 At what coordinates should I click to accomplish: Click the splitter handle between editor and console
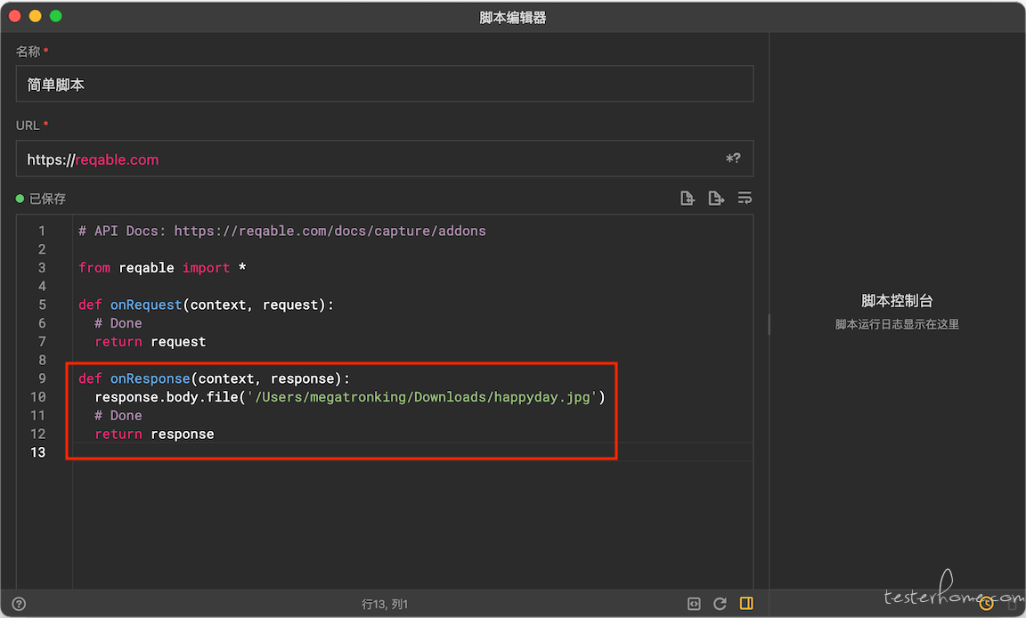coord(769,324)
